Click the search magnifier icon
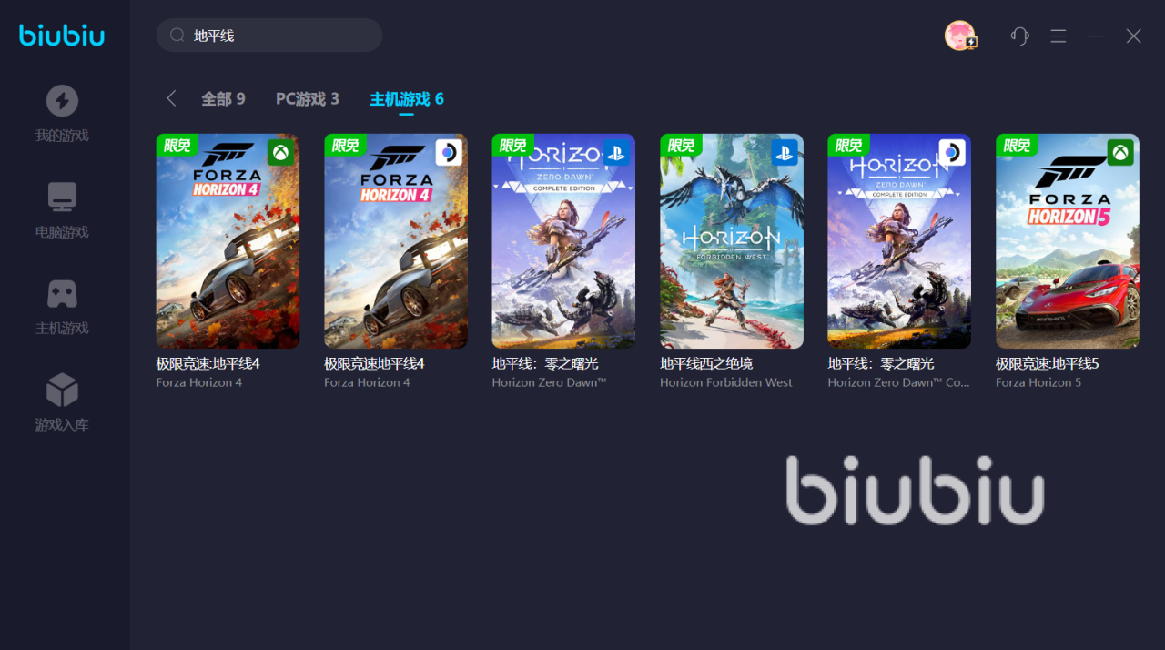Screen dimensions: 1165x650 point(177,36)
